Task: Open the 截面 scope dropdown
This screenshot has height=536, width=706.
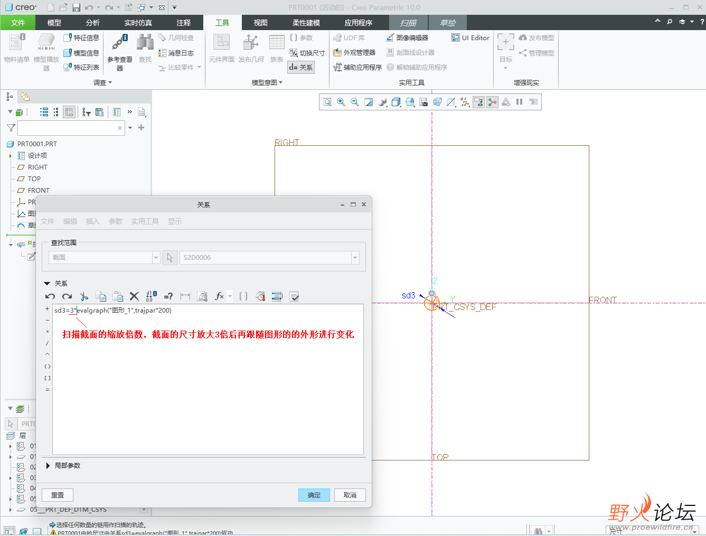Action: (x=156, y=258)
